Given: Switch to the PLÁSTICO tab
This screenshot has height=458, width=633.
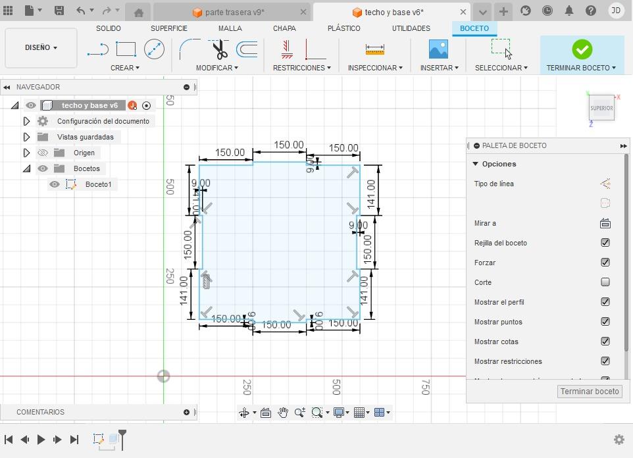Looking at the screenshot, I should tap(344, 28).
